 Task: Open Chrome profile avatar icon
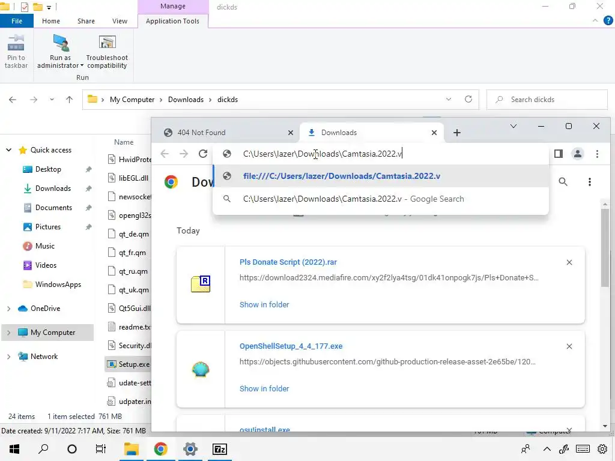click(x=577, y=154)
